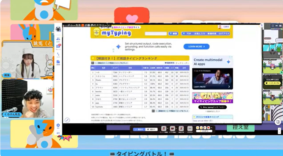Click the Create multimodal AI apps ad
Screen dimensions: 283x156
(x=213, y=62)
